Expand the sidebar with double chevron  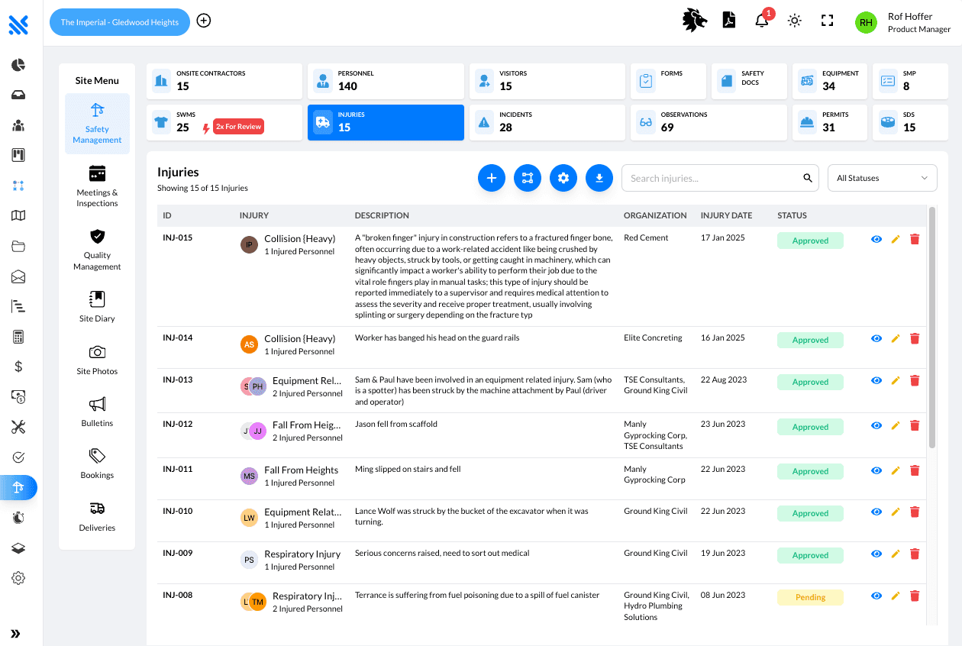point(15,634)
